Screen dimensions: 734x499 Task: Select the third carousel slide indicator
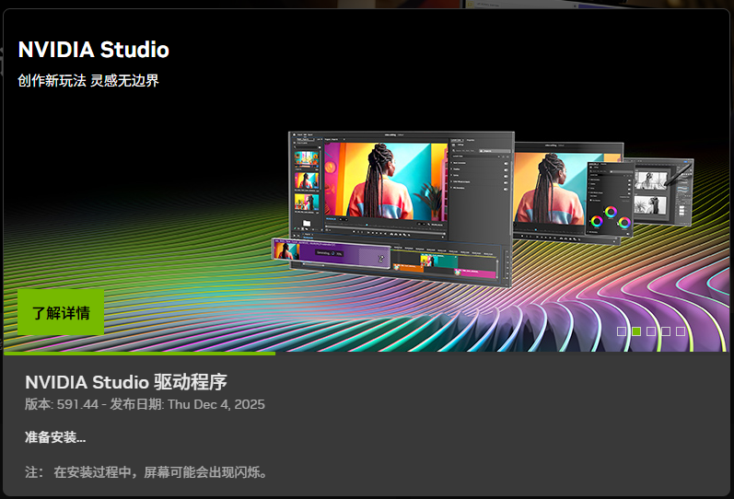pos(651,331)
